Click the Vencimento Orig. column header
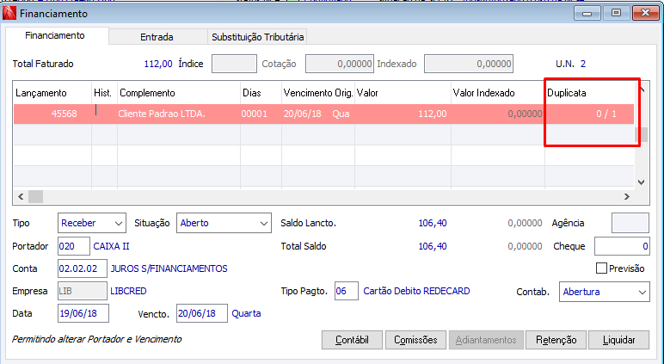This screenshot has width=664, height=364. click(318, 93)
